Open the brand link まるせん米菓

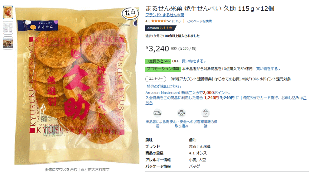coord(165,15)
